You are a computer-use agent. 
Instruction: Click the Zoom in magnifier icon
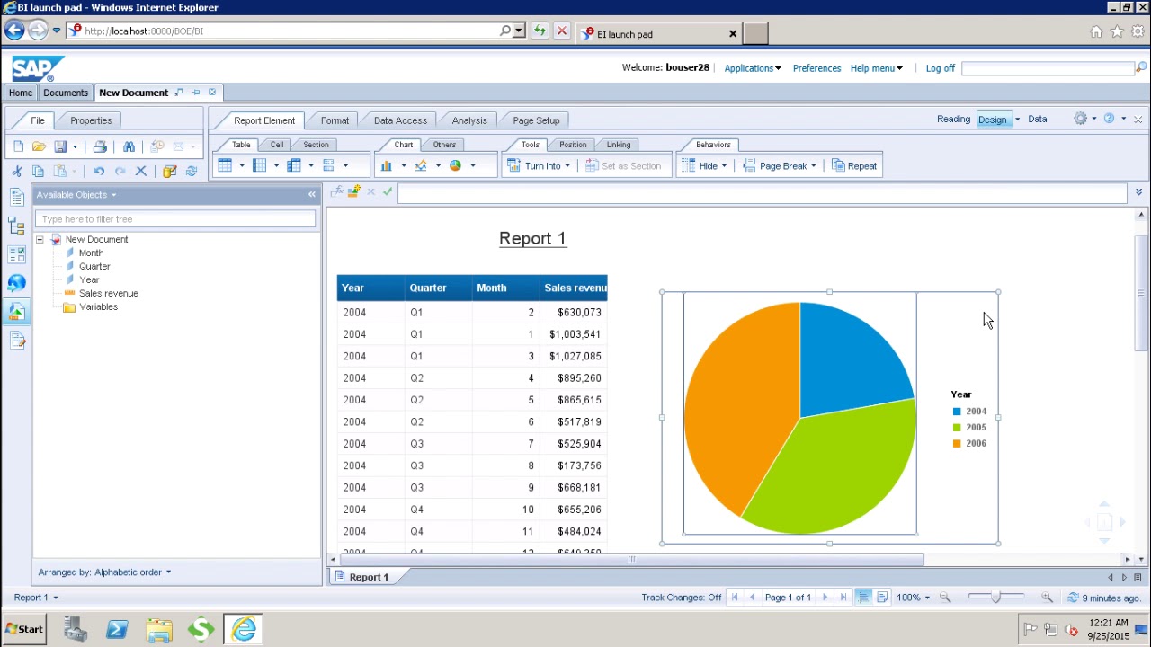(x=1047, y=598)
